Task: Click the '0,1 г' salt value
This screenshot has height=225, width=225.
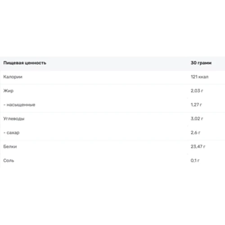Action: (195, 161)
